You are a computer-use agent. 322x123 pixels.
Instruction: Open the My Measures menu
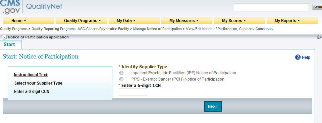pyautogui.click(x=187, y=21)
